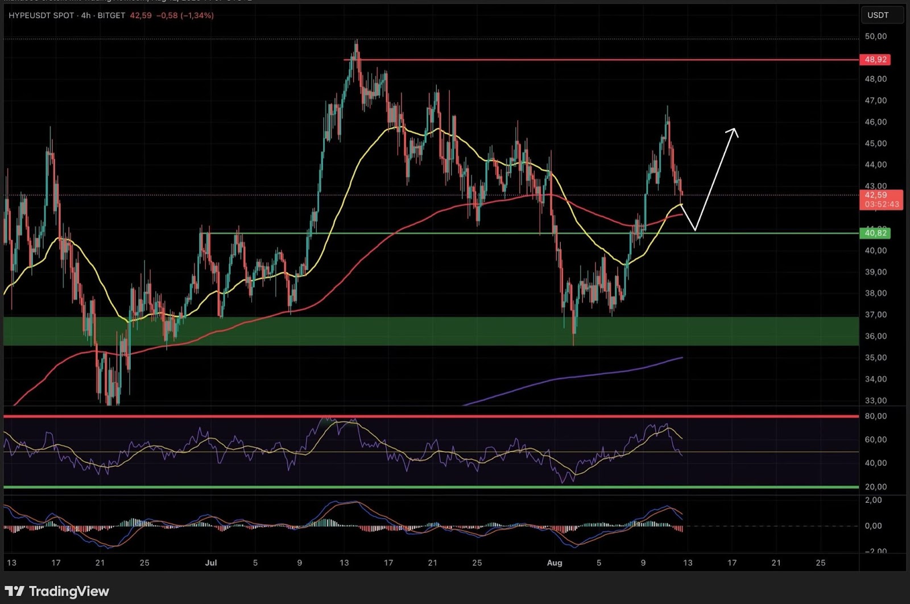Click the HYPEUSDT SPOT symbol title
The width and height of the screenshot is (910, 604).
click(x=41, y=15)
